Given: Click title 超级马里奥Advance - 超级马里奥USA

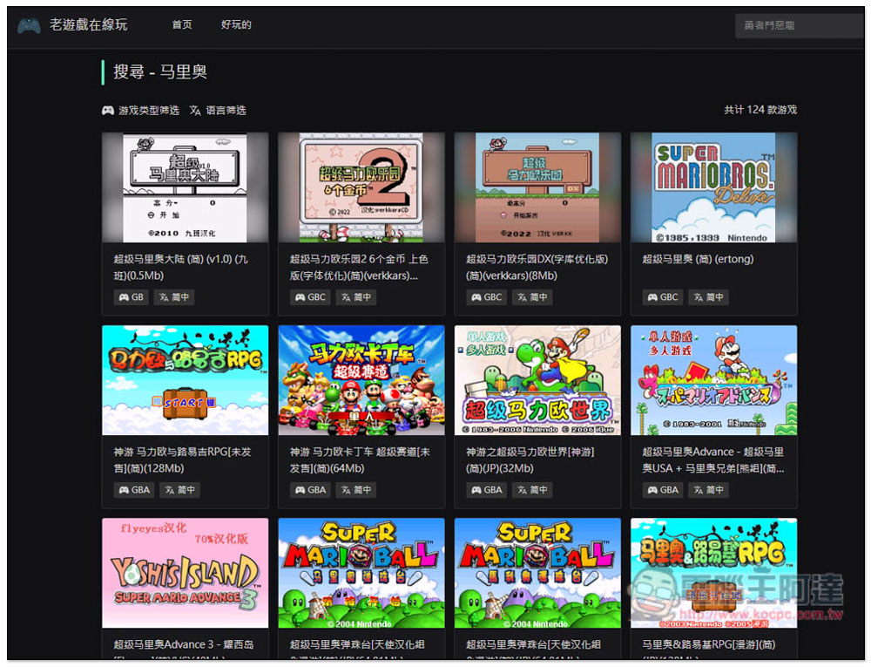Looking at the screenshot, I should pyautogui.click(x=713, y=459).
